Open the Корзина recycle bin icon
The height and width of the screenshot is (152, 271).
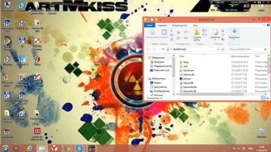[x=261, y=133]
